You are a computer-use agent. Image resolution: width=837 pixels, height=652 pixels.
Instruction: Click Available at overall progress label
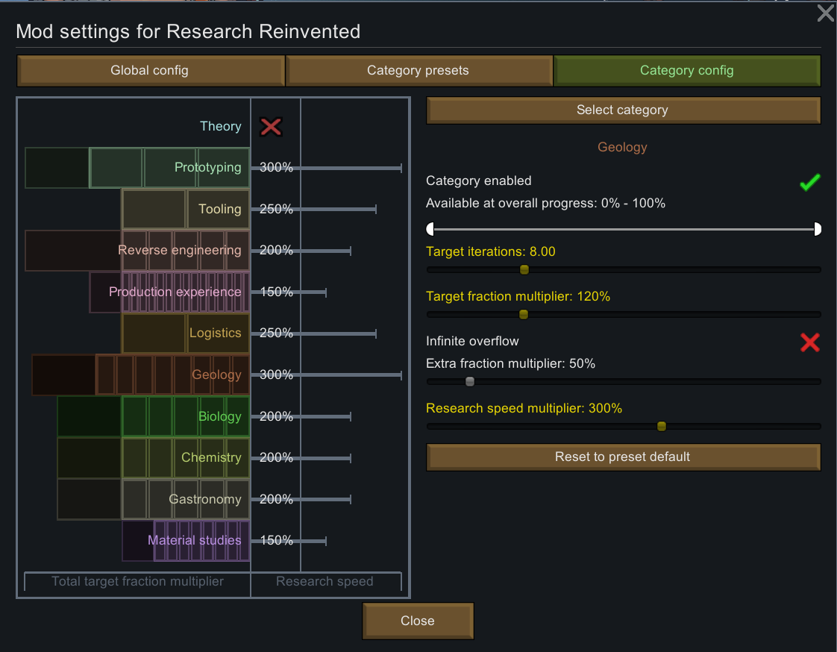click(x=545, y=204)
